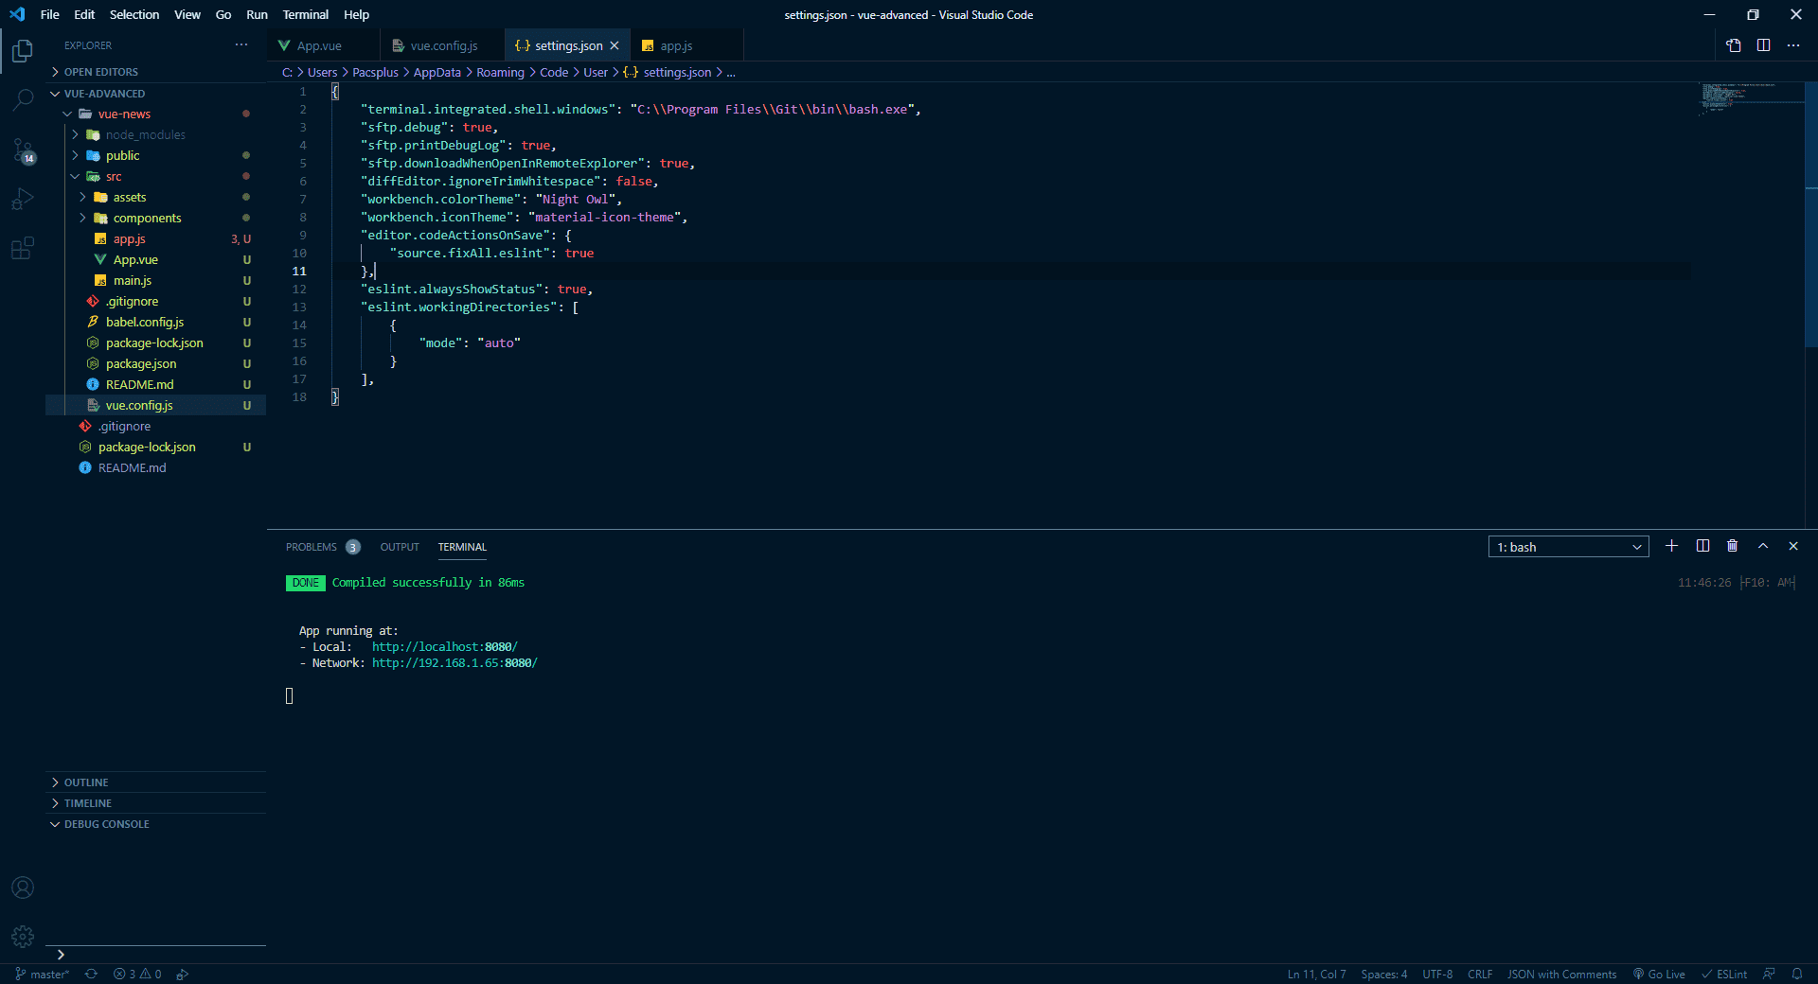Expand the components folder
The image size is (1818, 984).
pos(147,219)
